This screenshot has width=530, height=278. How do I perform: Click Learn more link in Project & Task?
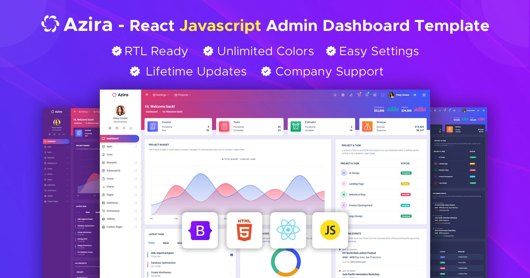[370, 153]
